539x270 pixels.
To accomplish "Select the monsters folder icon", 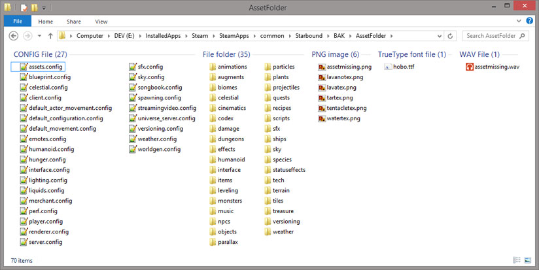I will point(213,201).
